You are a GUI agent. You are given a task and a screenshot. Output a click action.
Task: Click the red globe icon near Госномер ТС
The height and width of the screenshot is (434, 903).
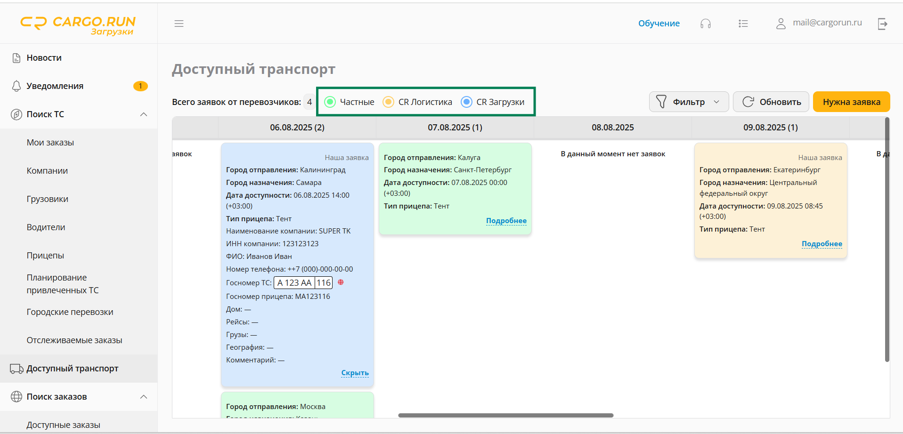coord(341,282)
